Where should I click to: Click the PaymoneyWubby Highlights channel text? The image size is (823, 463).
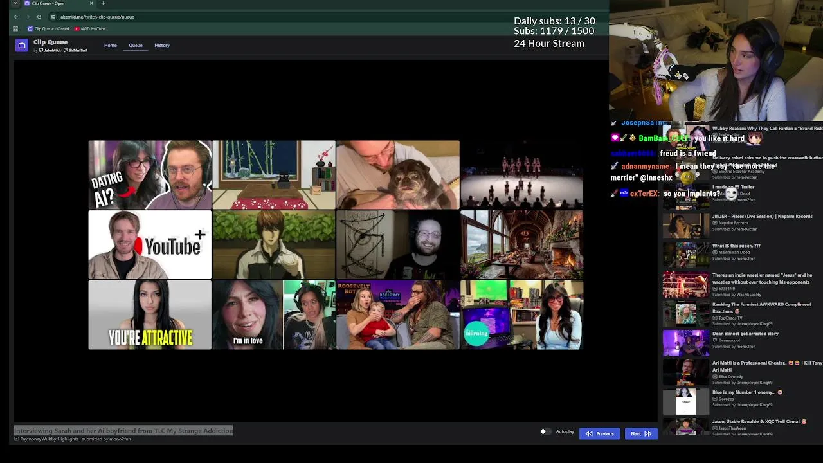coord(50,439)
